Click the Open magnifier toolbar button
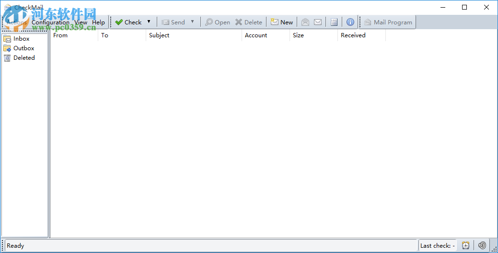This screenshot has width=498, height=253. coord(218,22)
